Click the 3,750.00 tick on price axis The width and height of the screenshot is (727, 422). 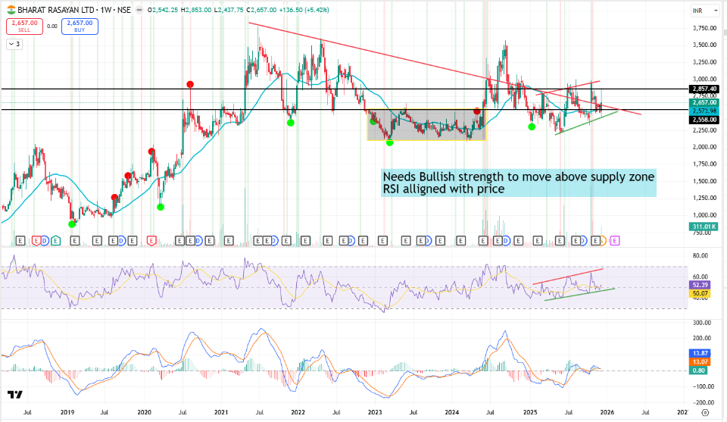[704, 28]
